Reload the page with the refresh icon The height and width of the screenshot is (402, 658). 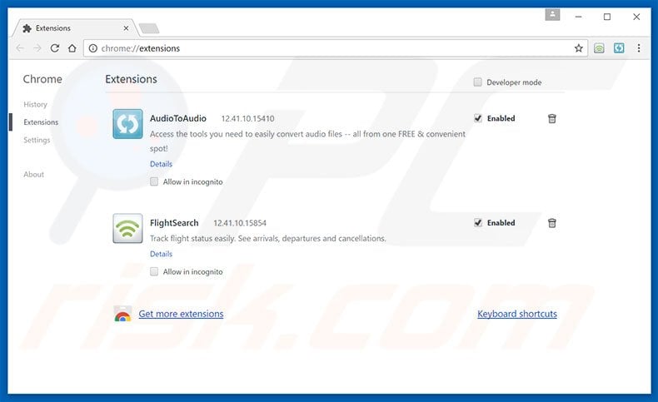point(54,48)
